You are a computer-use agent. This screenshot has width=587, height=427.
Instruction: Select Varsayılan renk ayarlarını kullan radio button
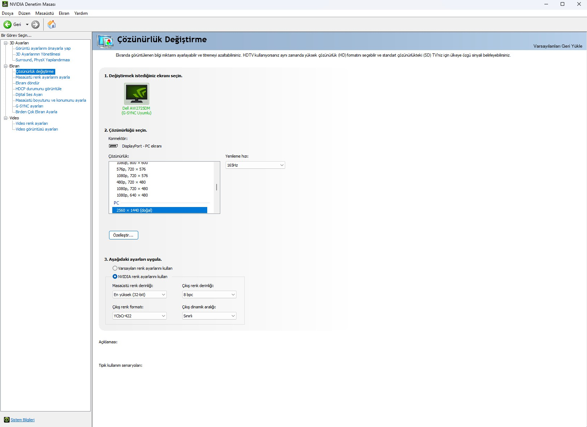(x=115, y=268)
